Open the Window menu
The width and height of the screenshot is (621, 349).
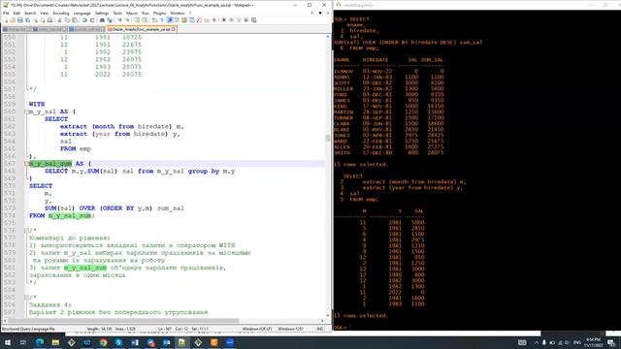[177, 13]
